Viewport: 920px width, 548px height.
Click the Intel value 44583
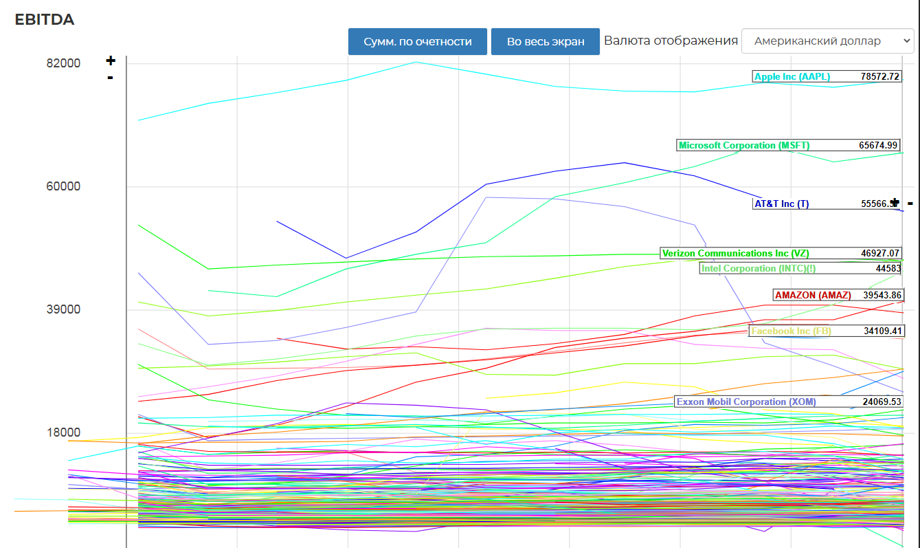pos(888,268)
